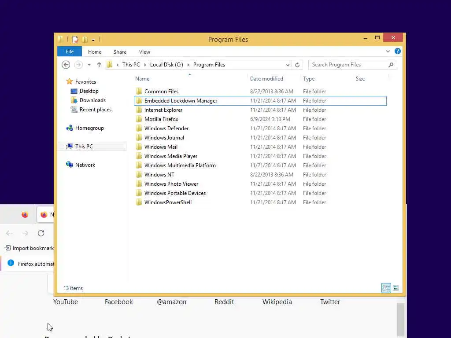The image size is (451, 338).
Task: Click the Firefox page vertical scrollbar
Action: (400, 320)
